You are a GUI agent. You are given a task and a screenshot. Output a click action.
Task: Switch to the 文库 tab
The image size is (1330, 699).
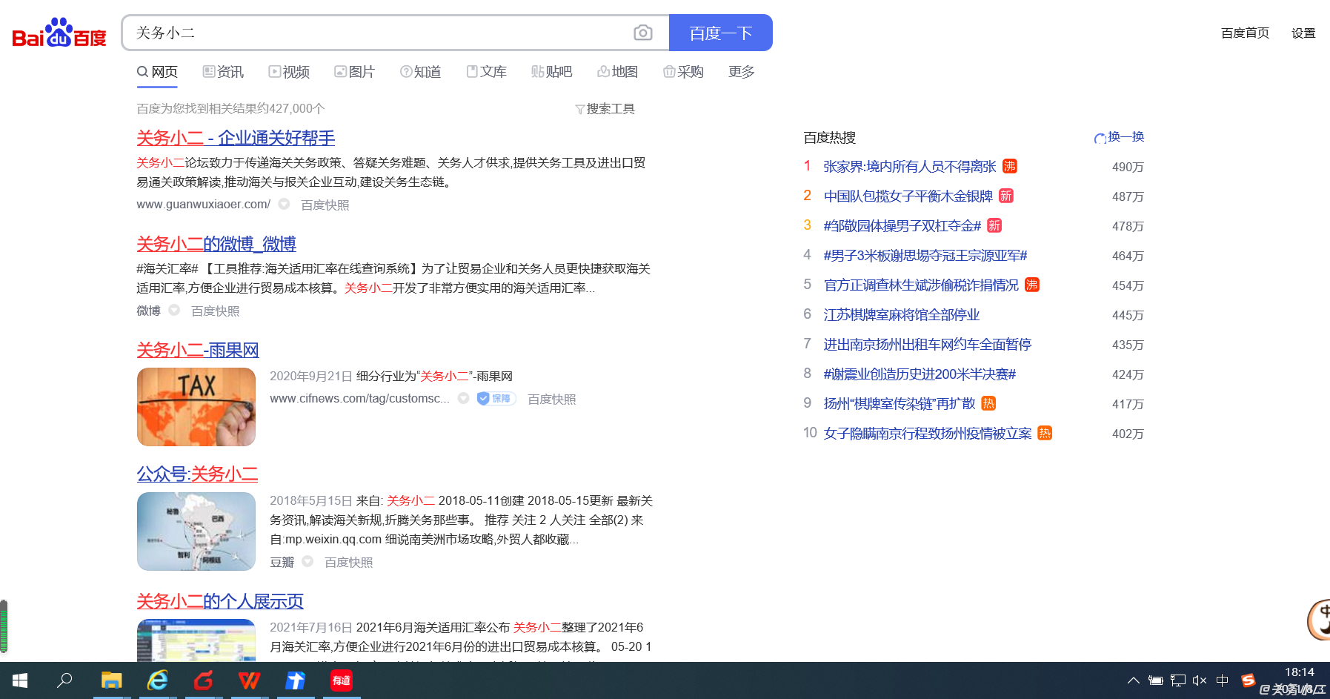coord(486,72)
